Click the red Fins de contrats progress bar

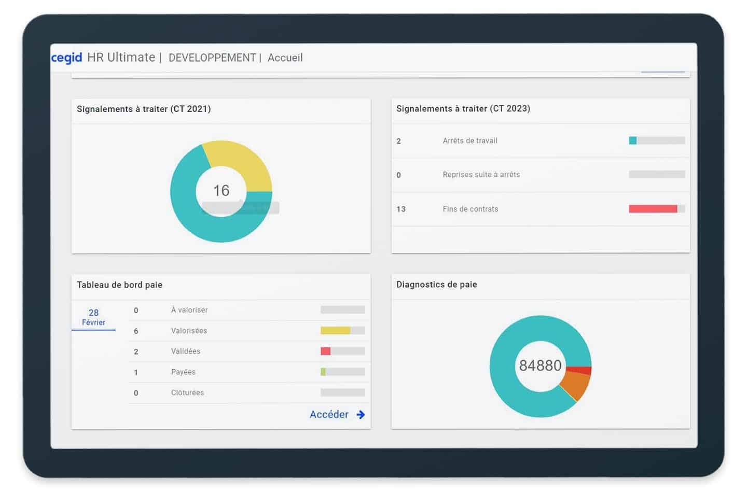(653, 209)
